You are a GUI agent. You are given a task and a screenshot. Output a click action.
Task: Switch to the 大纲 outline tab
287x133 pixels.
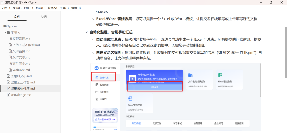43,17
